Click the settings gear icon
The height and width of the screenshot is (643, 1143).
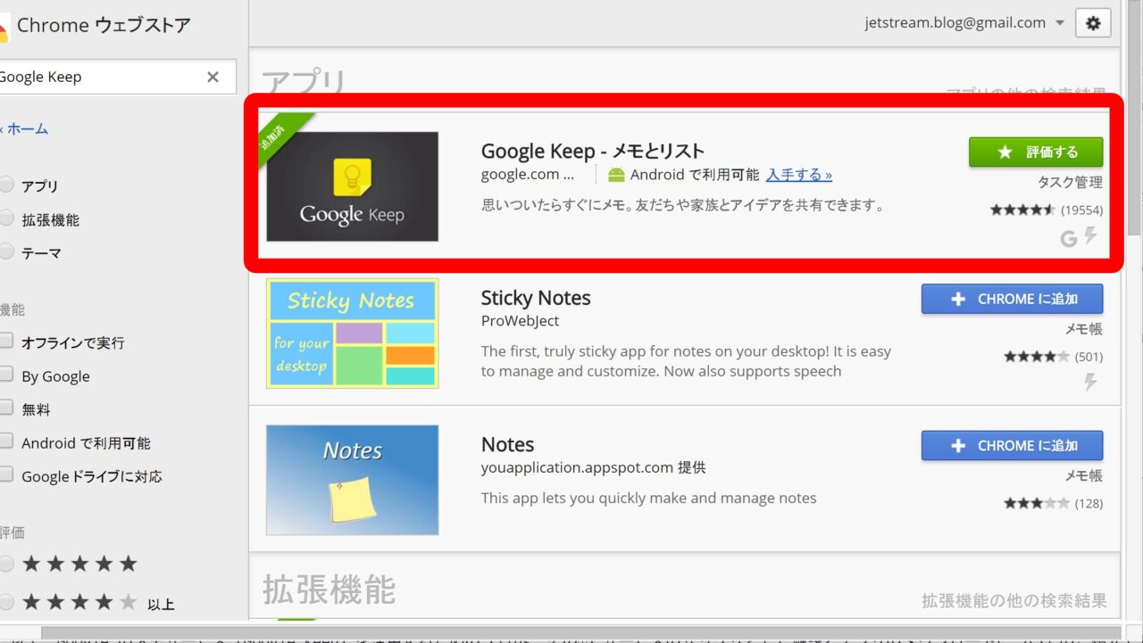click(x=1093, y=24)
